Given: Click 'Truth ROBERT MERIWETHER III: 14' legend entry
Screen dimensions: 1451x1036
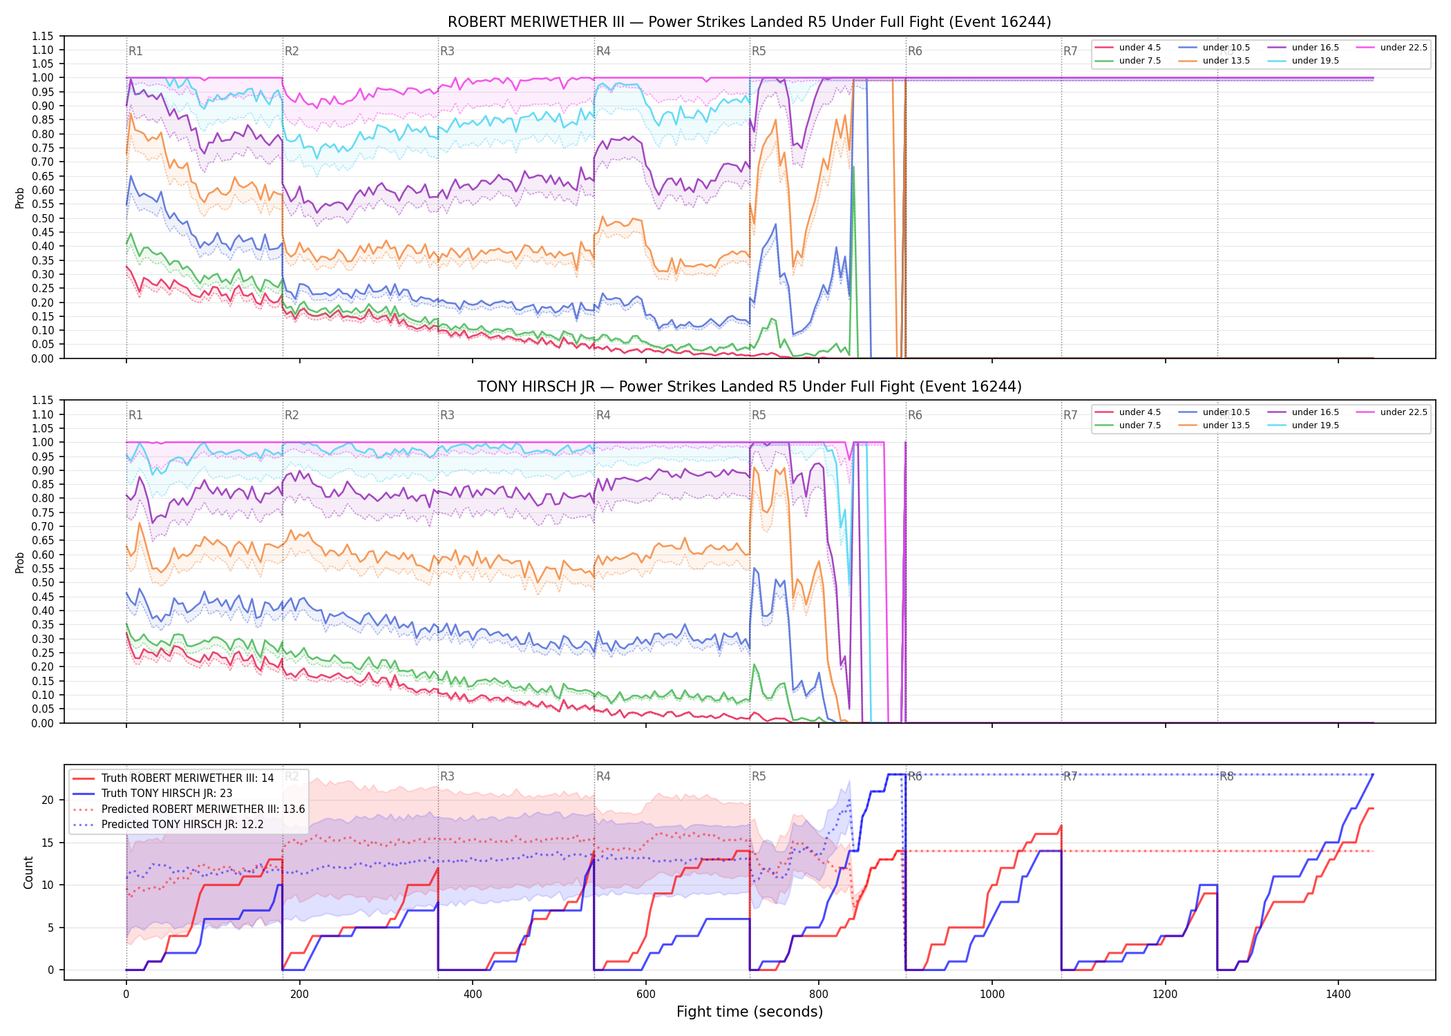Looking at the screenshot, I should click(173, 778).
